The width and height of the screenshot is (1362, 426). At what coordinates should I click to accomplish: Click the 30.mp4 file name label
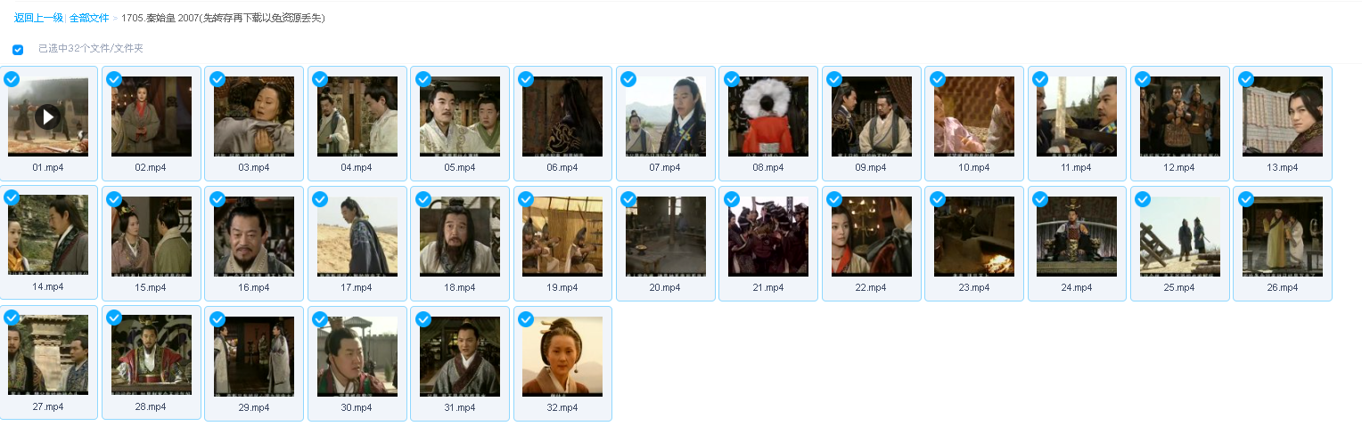pos(357,408)
